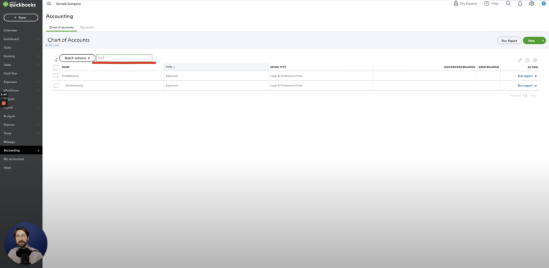
Task: Tick the select-all checkbox in table header
Action: point(56,67)
